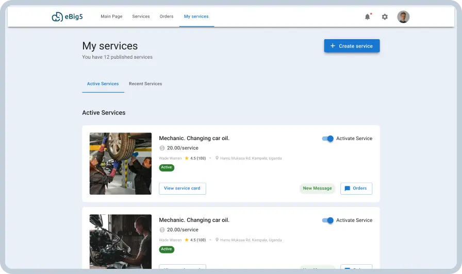Click 'You have 12 published services' text

coord(117,57)
